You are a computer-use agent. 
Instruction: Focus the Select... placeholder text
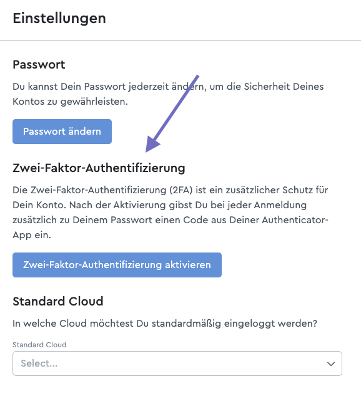(x=39, y=363)
